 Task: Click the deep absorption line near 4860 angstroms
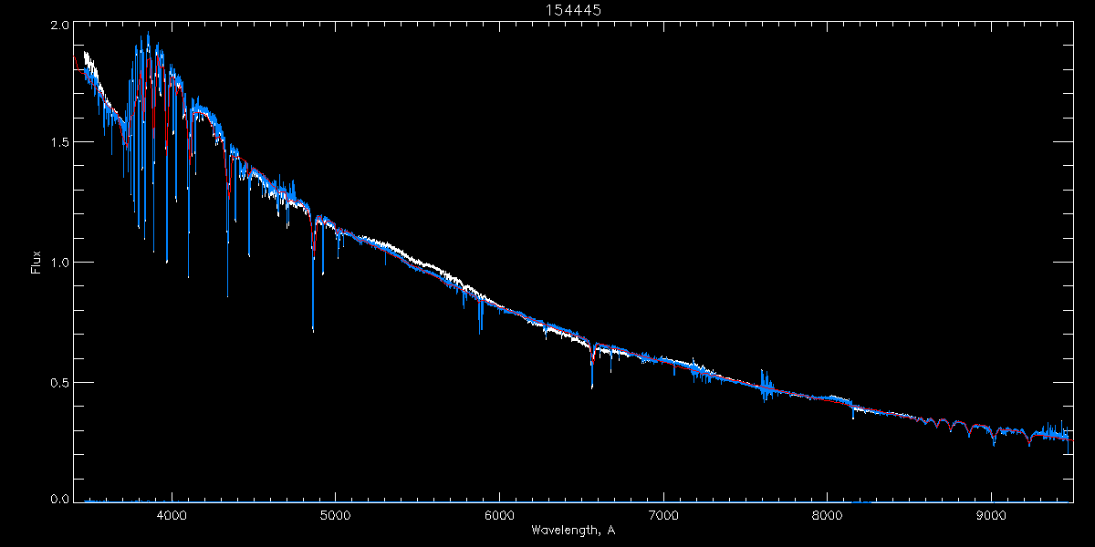pos(313,273)
